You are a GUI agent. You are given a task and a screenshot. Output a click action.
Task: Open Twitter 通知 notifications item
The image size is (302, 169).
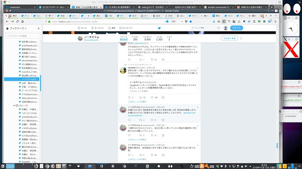(x=111, y=28)
